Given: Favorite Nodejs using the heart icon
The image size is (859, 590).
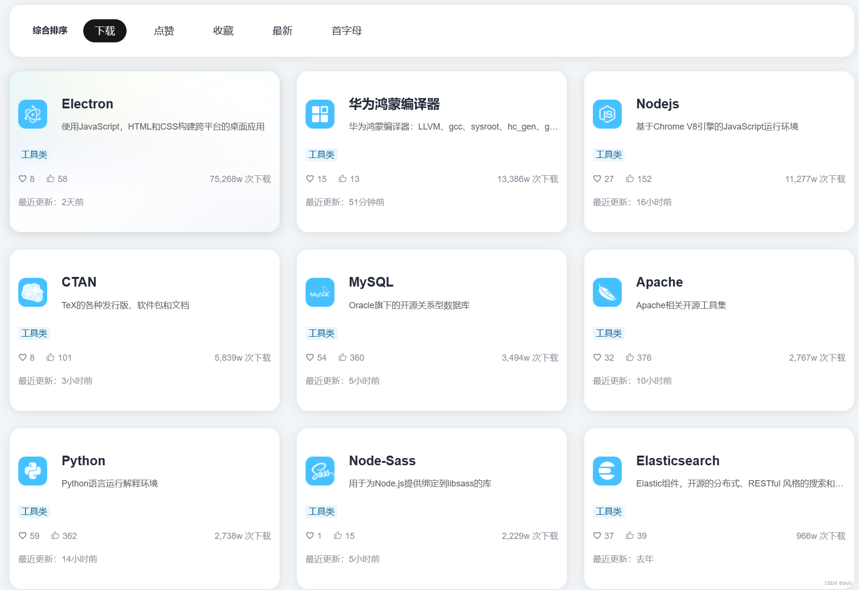Looking at the screenshot, I should (x=597, y=179).
